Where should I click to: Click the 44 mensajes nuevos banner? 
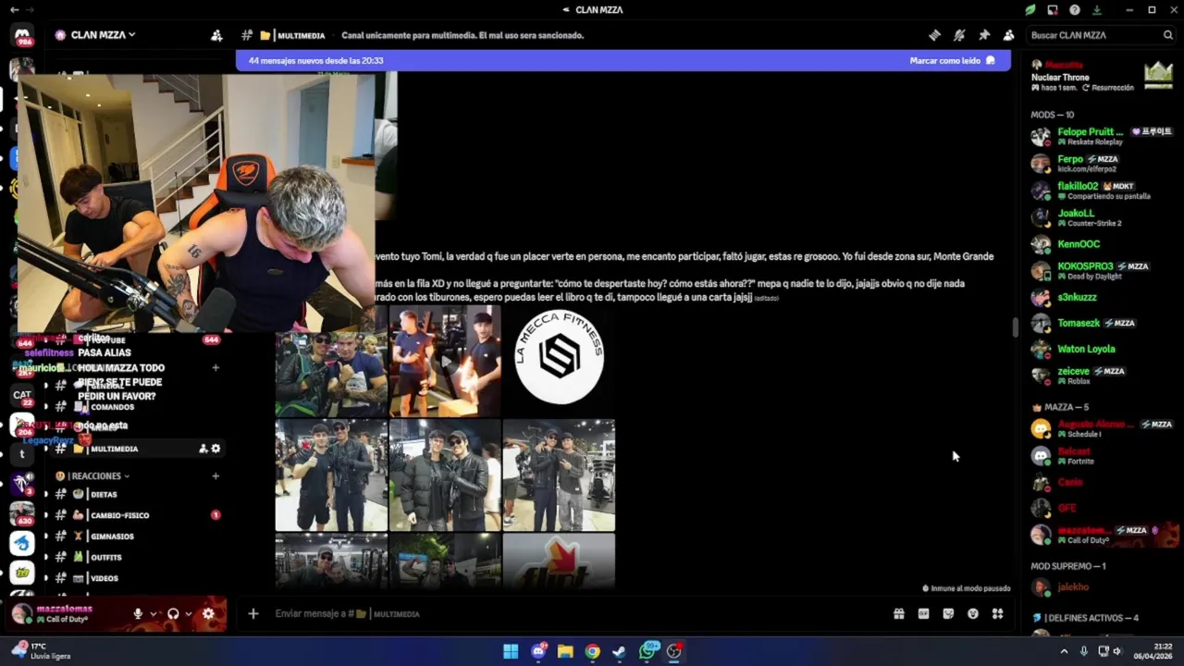coord(623,60)
